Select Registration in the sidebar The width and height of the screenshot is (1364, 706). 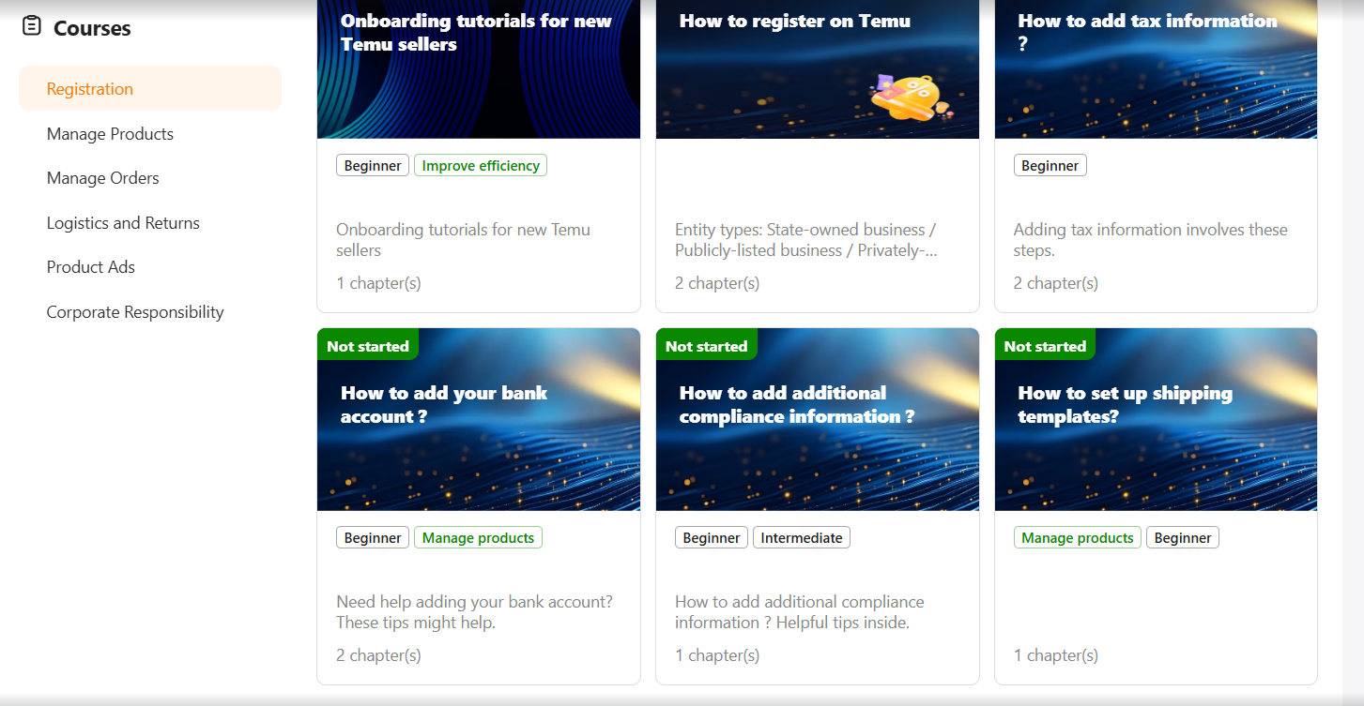(x=150, y=88)
